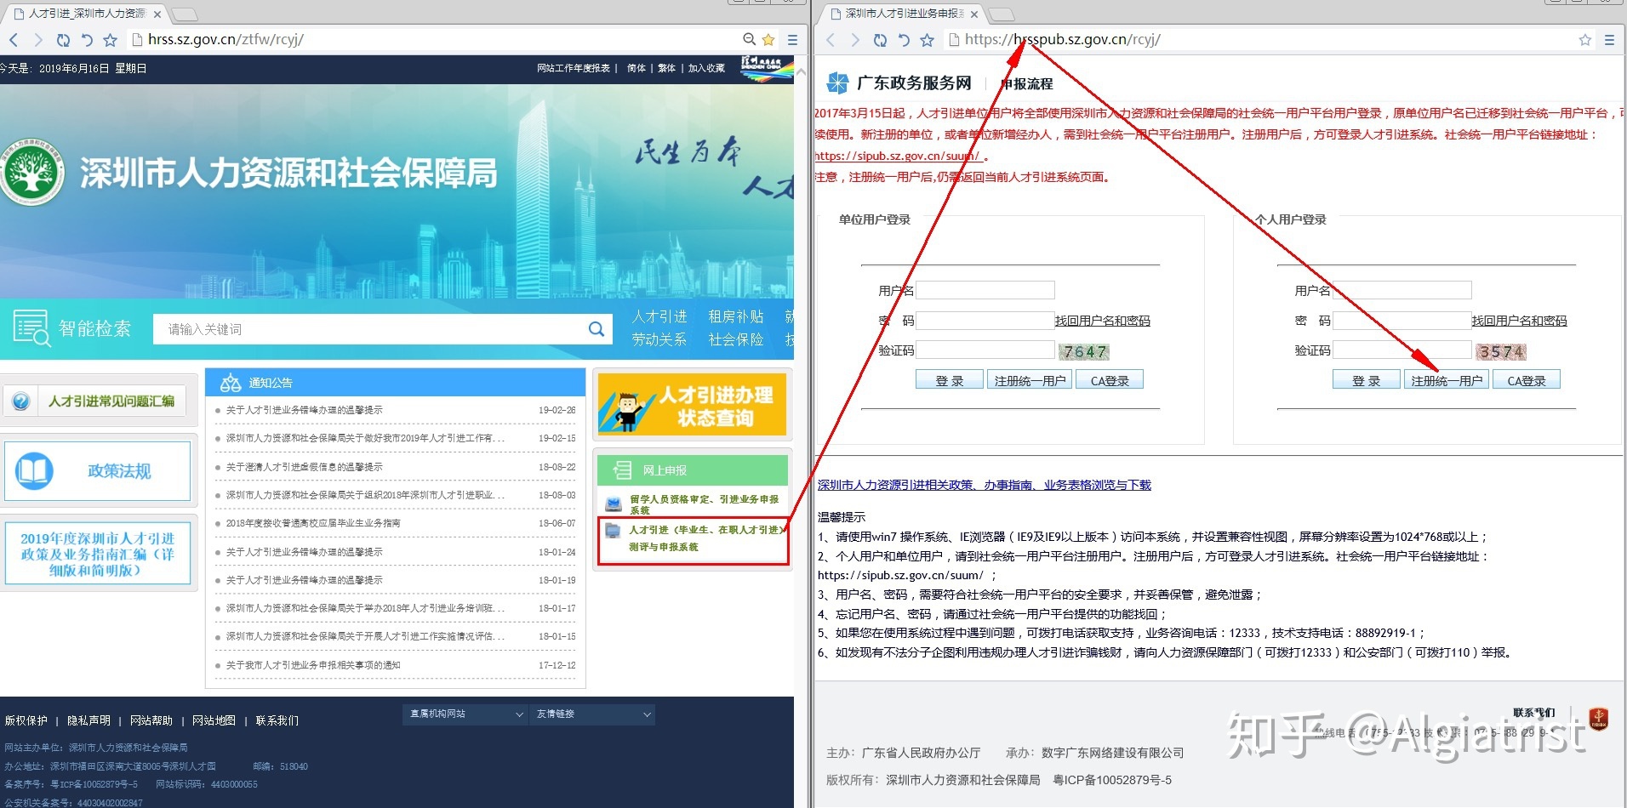Viewport: 1627px width, 808px height.
Task: Click 申报流程 link in right page header
Action: click(1027, 83)
